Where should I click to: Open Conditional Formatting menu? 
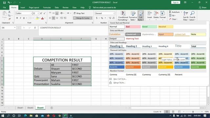coord(123,16)
